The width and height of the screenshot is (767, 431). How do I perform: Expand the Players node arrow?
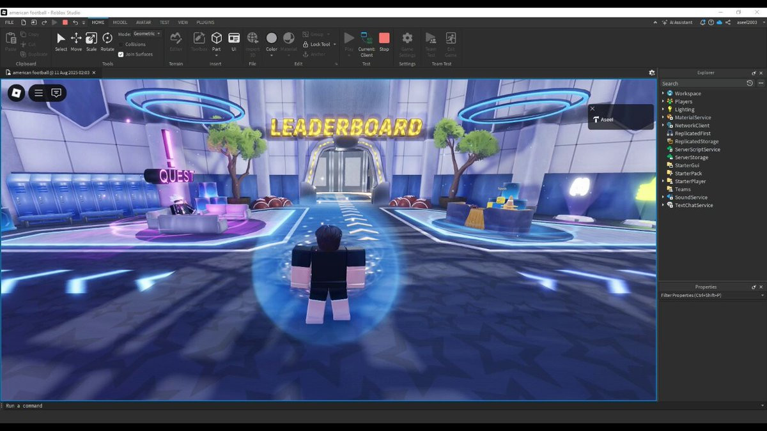pos(663,102)
